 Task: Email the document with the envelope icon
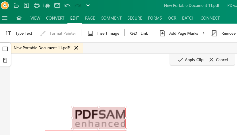tap(57, 6)
